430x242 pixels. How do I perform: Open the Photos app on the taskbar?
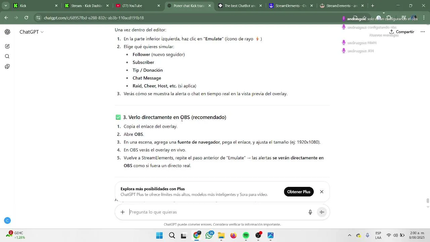point(271,236)
